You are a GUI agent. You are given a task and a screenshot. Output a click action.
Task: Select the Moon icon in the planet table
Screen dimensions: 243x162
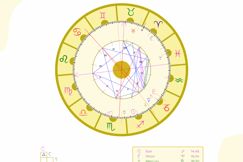point(139,156)
